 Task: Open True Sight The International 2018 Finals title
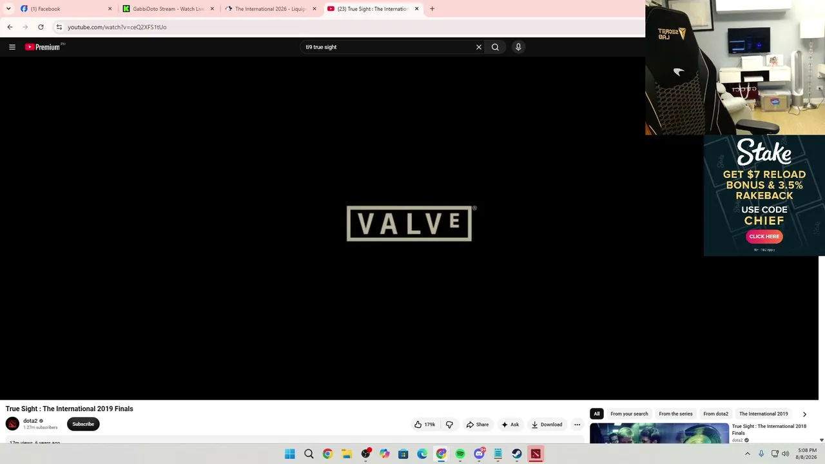coord(769,429)
